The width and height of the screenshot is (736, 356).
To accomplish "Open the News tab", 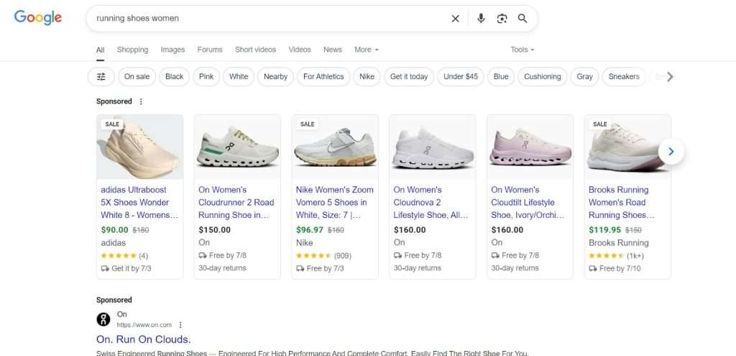I will tap(332, 50).
